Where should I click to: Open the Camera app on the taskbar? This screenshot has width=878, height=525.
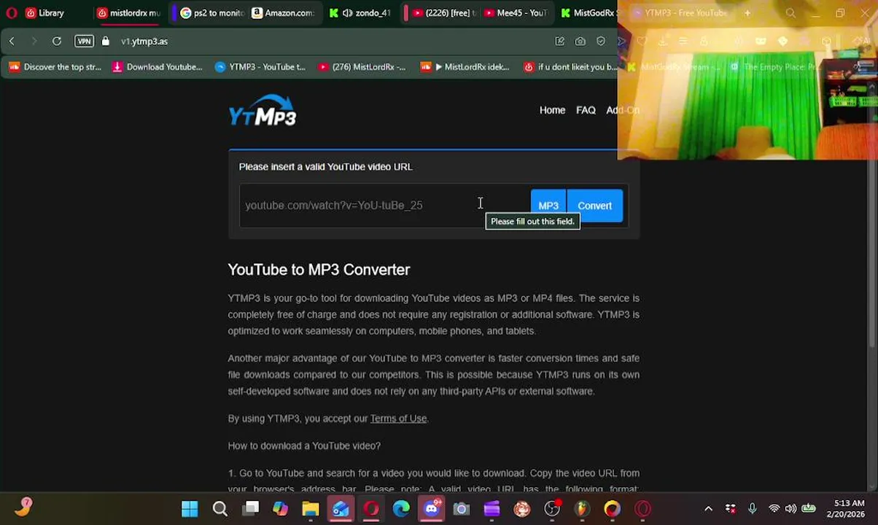click(462, 509)
